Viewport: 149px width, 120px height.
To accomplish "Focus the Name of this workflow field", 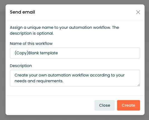I will point(75,53).
